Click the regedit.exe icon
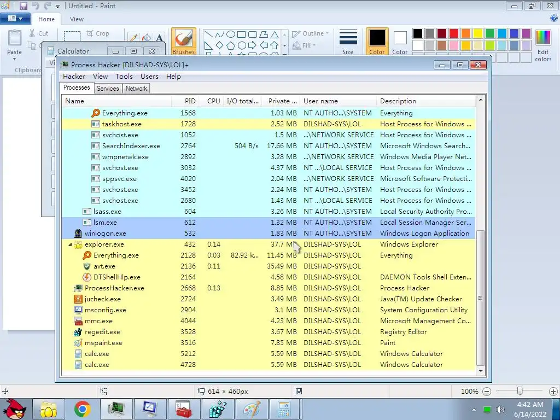Image resolution: width=560 pixels, height=420 pixels. tap(78, 332)
